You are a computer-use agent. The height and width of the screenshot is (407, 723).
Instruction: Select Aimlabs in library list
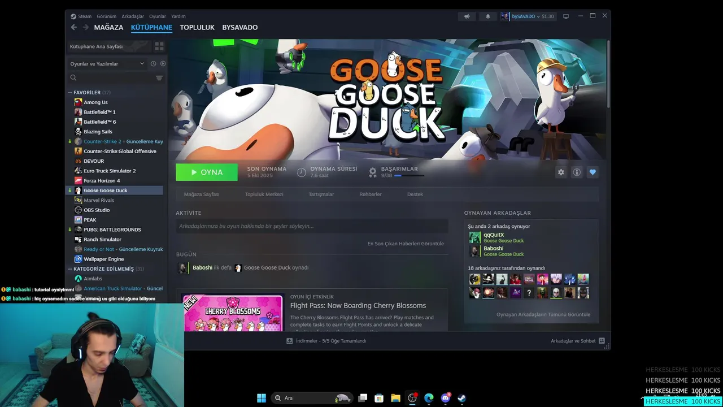(93, 279)
